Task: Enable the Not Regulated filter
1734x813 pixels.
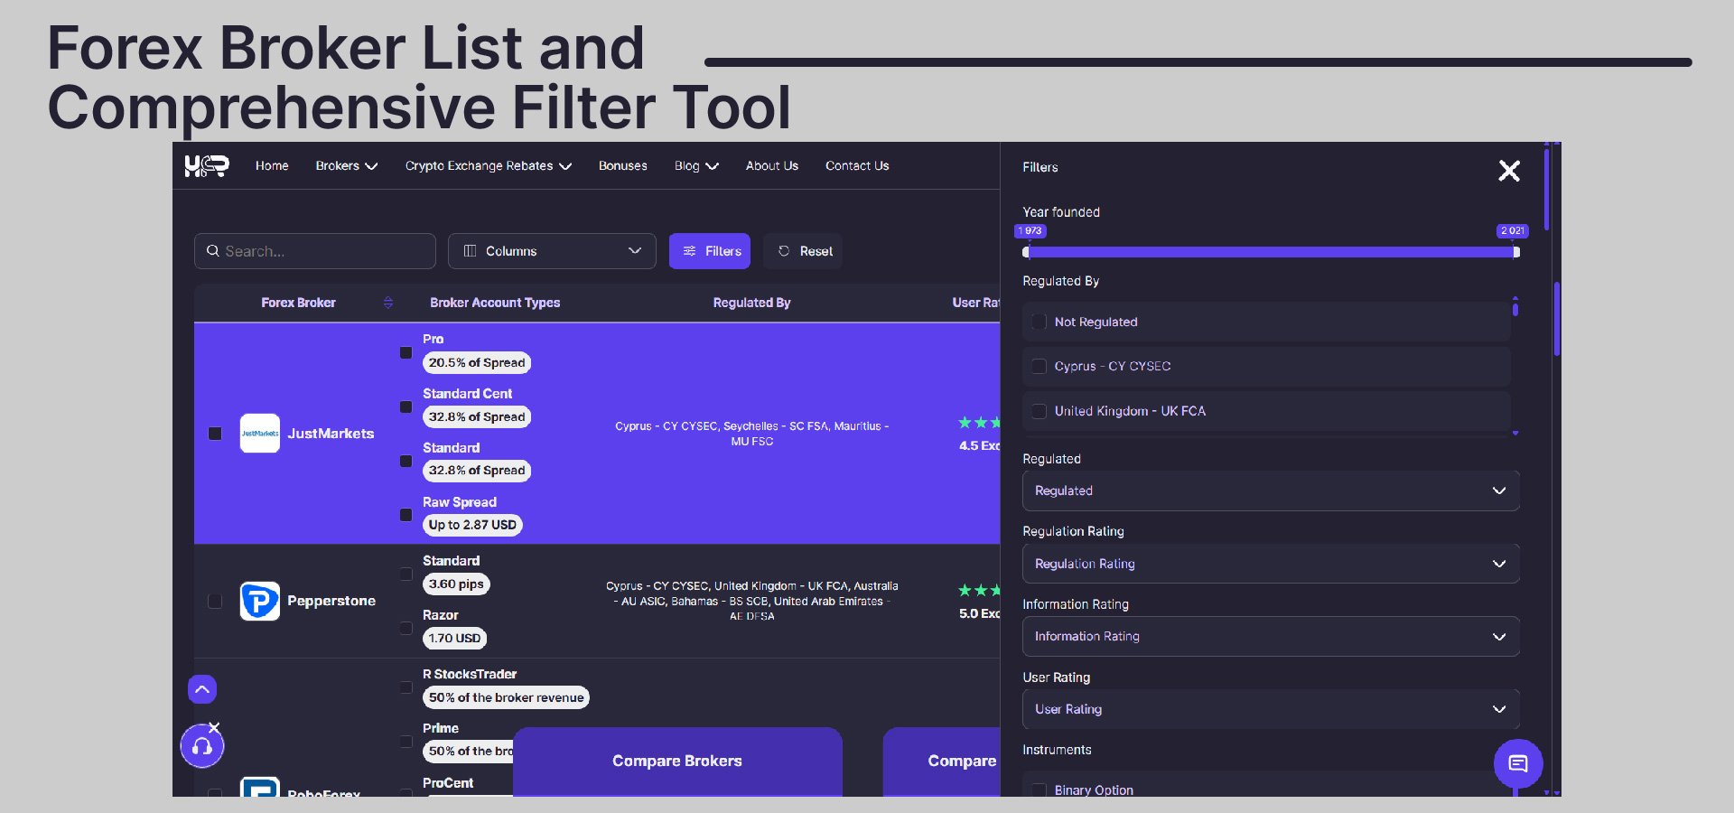Action: (1039, 322)
